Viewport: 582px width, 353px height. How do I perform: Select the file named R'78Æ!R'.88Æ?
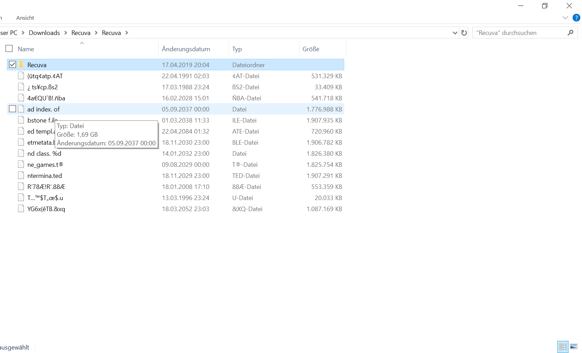pos(46,187)
